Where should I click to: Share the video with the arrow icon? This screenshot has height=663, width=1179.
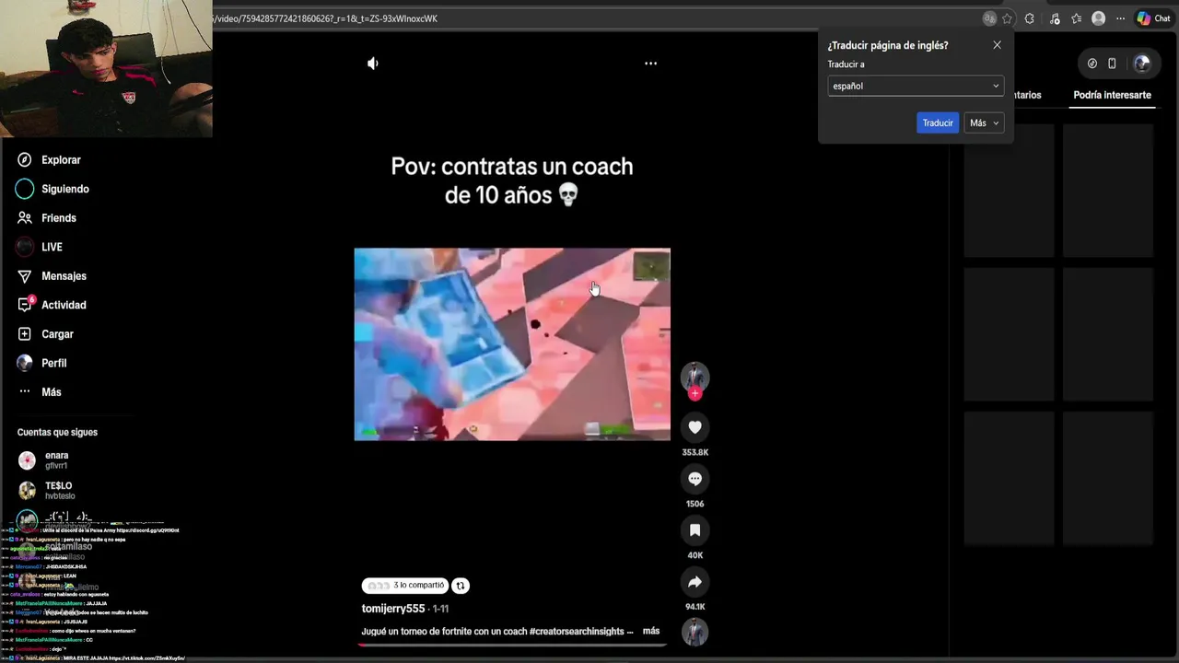(695, 582)
